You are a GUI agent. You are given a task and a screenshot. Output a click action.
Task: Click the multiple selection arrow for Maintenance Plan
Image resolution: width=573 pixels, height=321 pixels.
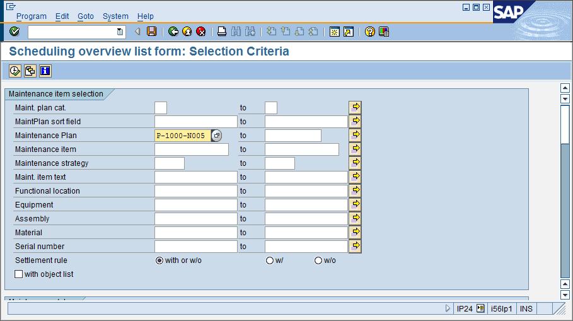click(355, 135)
